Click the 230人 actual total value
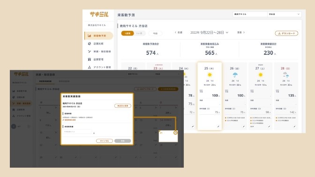Screen dimensions: 315x177 coord(270,53)
